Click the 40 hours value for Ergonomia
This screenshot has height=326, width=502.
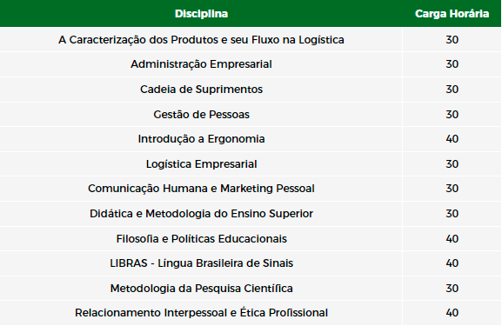452,139
